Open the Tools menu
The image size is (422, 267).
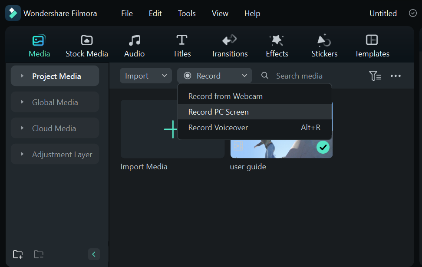187,13
